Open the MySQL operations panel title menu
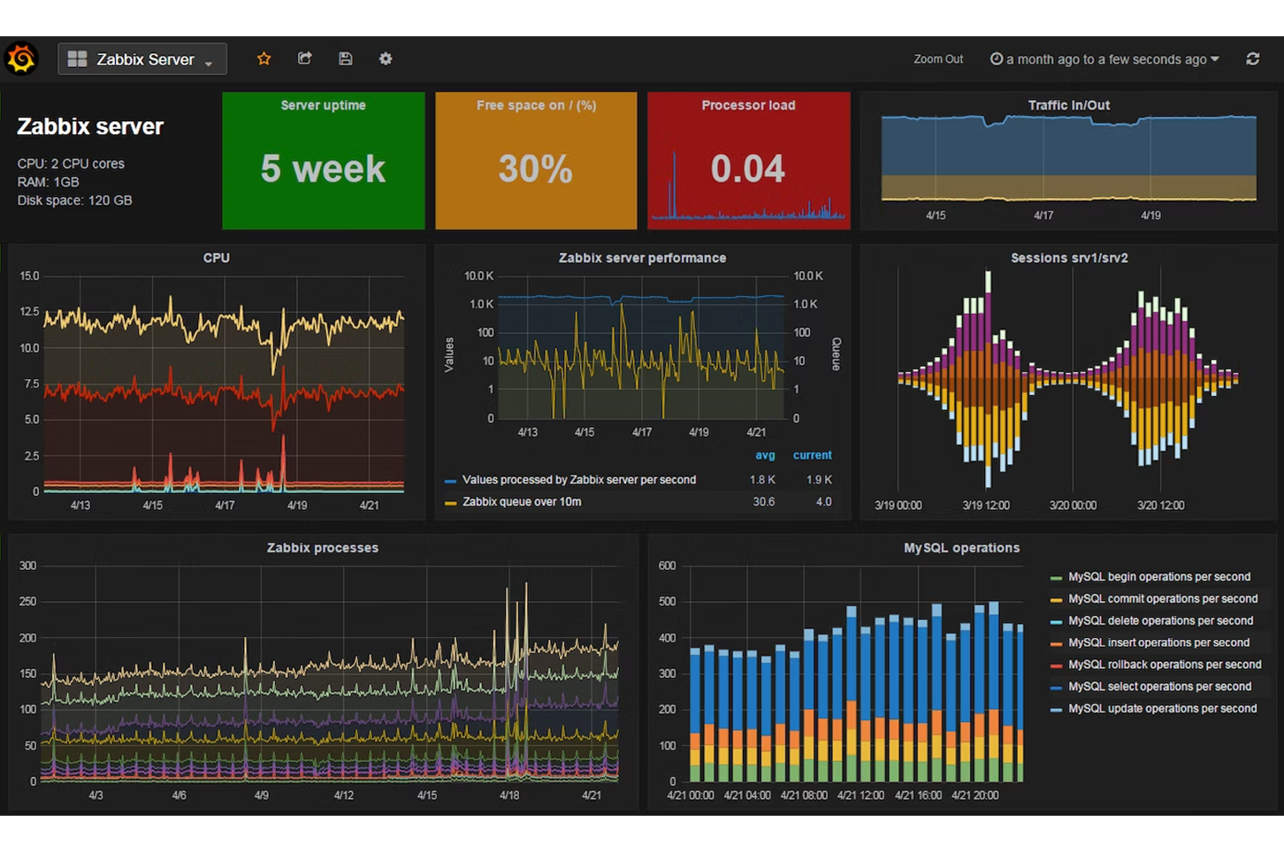 [961, 548]
